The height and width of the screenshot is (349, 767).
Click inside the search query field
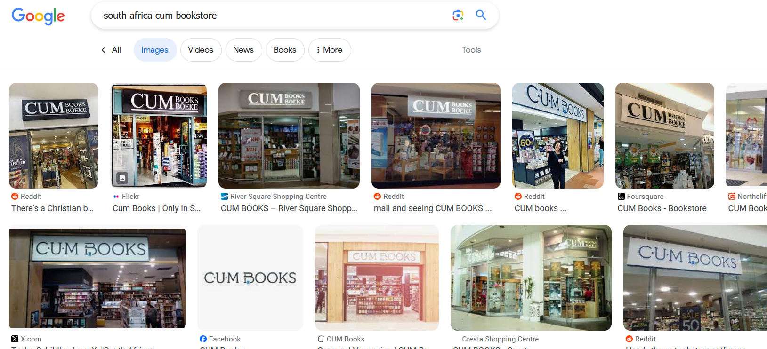point(273,16)
